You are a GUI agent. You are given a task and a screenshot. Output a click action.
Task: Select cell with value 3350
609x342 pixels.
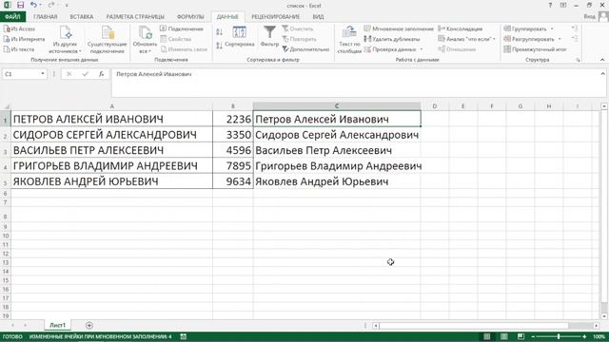pyautogui.click(x=233, y=135)
